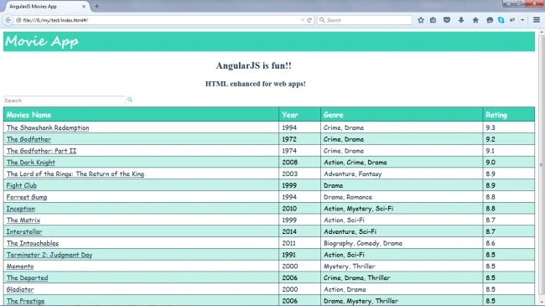Open the Inception link

[x=21, y=208]
